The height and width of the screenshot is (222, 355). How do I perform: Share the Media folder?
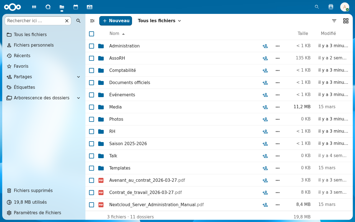[x=265, y=107]
